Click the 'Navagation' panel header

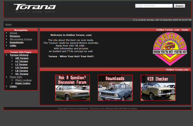point(21,30)
